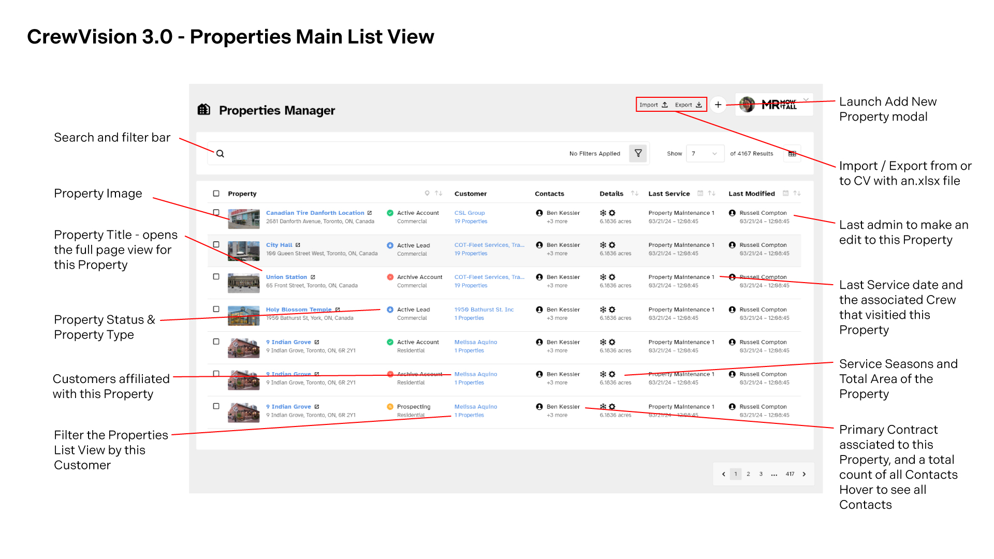Check the Canadian Tire Danforth Location row

[x=216, y=212]
